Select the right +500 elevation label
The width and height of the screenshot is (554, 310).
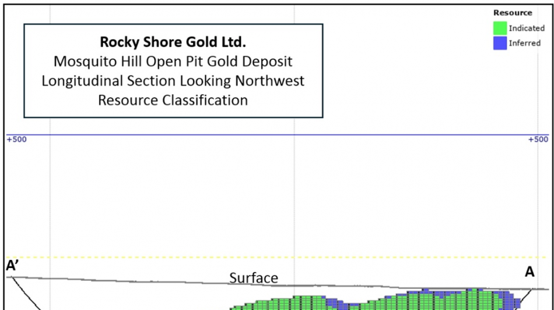[538, 140]
